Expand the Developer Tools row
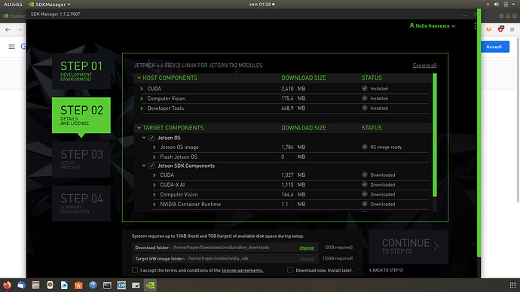The width and height of the screenshot is (520, 292). click(x=142, y=108)
